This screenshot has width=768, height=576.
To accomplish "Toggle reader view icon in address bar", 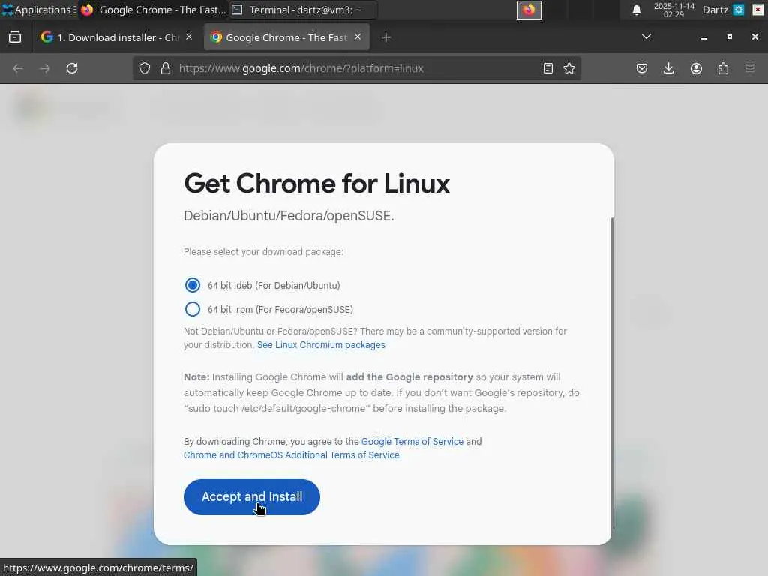I will coord(548,68).
